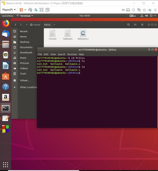This screenshot has width=158, height=171.
Task: Toggle the VMware sound device icon
Action: pyautogui.click(x=150, y=10)
